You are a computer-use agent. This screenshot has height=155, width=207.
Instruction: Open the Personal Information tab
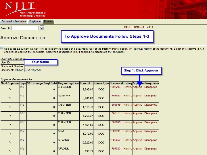[x=14, y=22]
